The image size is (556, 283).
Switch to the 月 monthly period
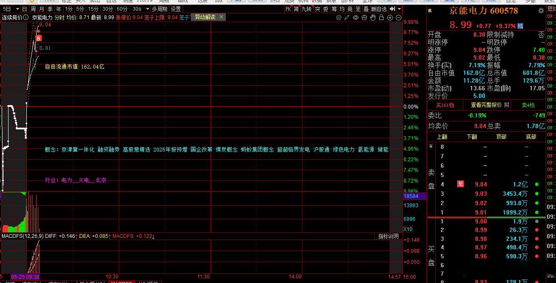click(x=41, y=9)
